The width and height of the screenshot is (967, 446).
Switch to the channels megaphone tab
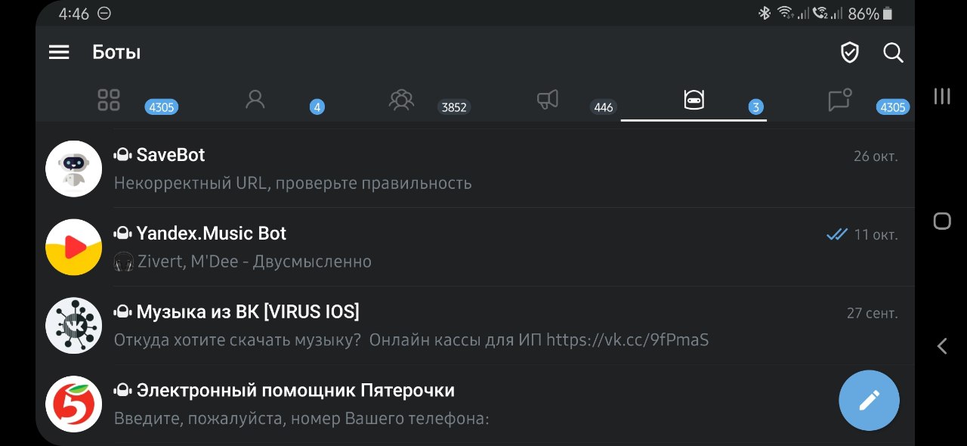click(x=548, y=100)
